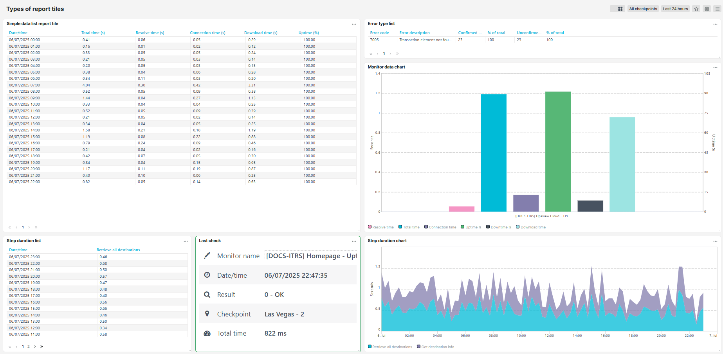Toggle Get destination info legend series
Image resolution: width=723 pixels, height=354 pixels.
[435, 347]
